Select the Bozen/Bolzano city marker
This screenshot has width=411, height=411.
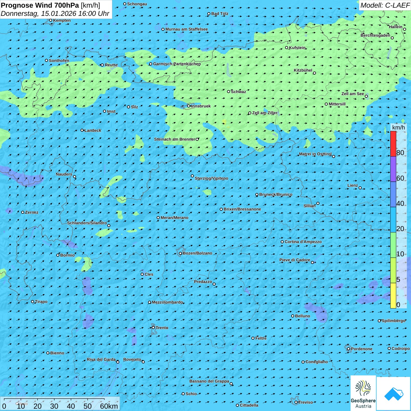pyautogui.click(x=180, y=253)
